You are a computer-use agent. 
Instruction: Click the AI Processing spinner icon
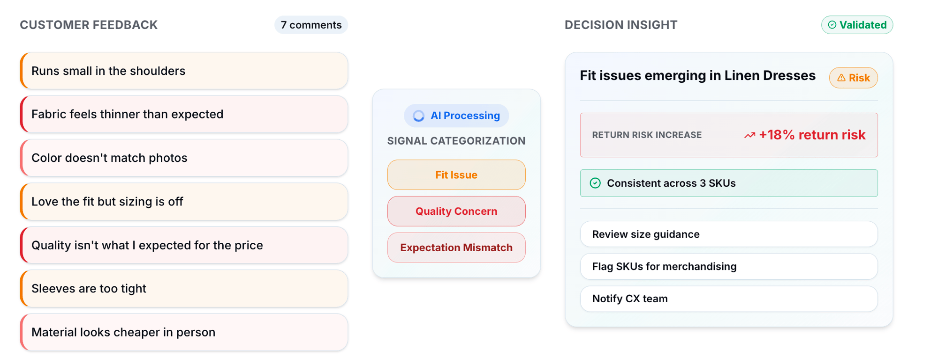418,116
